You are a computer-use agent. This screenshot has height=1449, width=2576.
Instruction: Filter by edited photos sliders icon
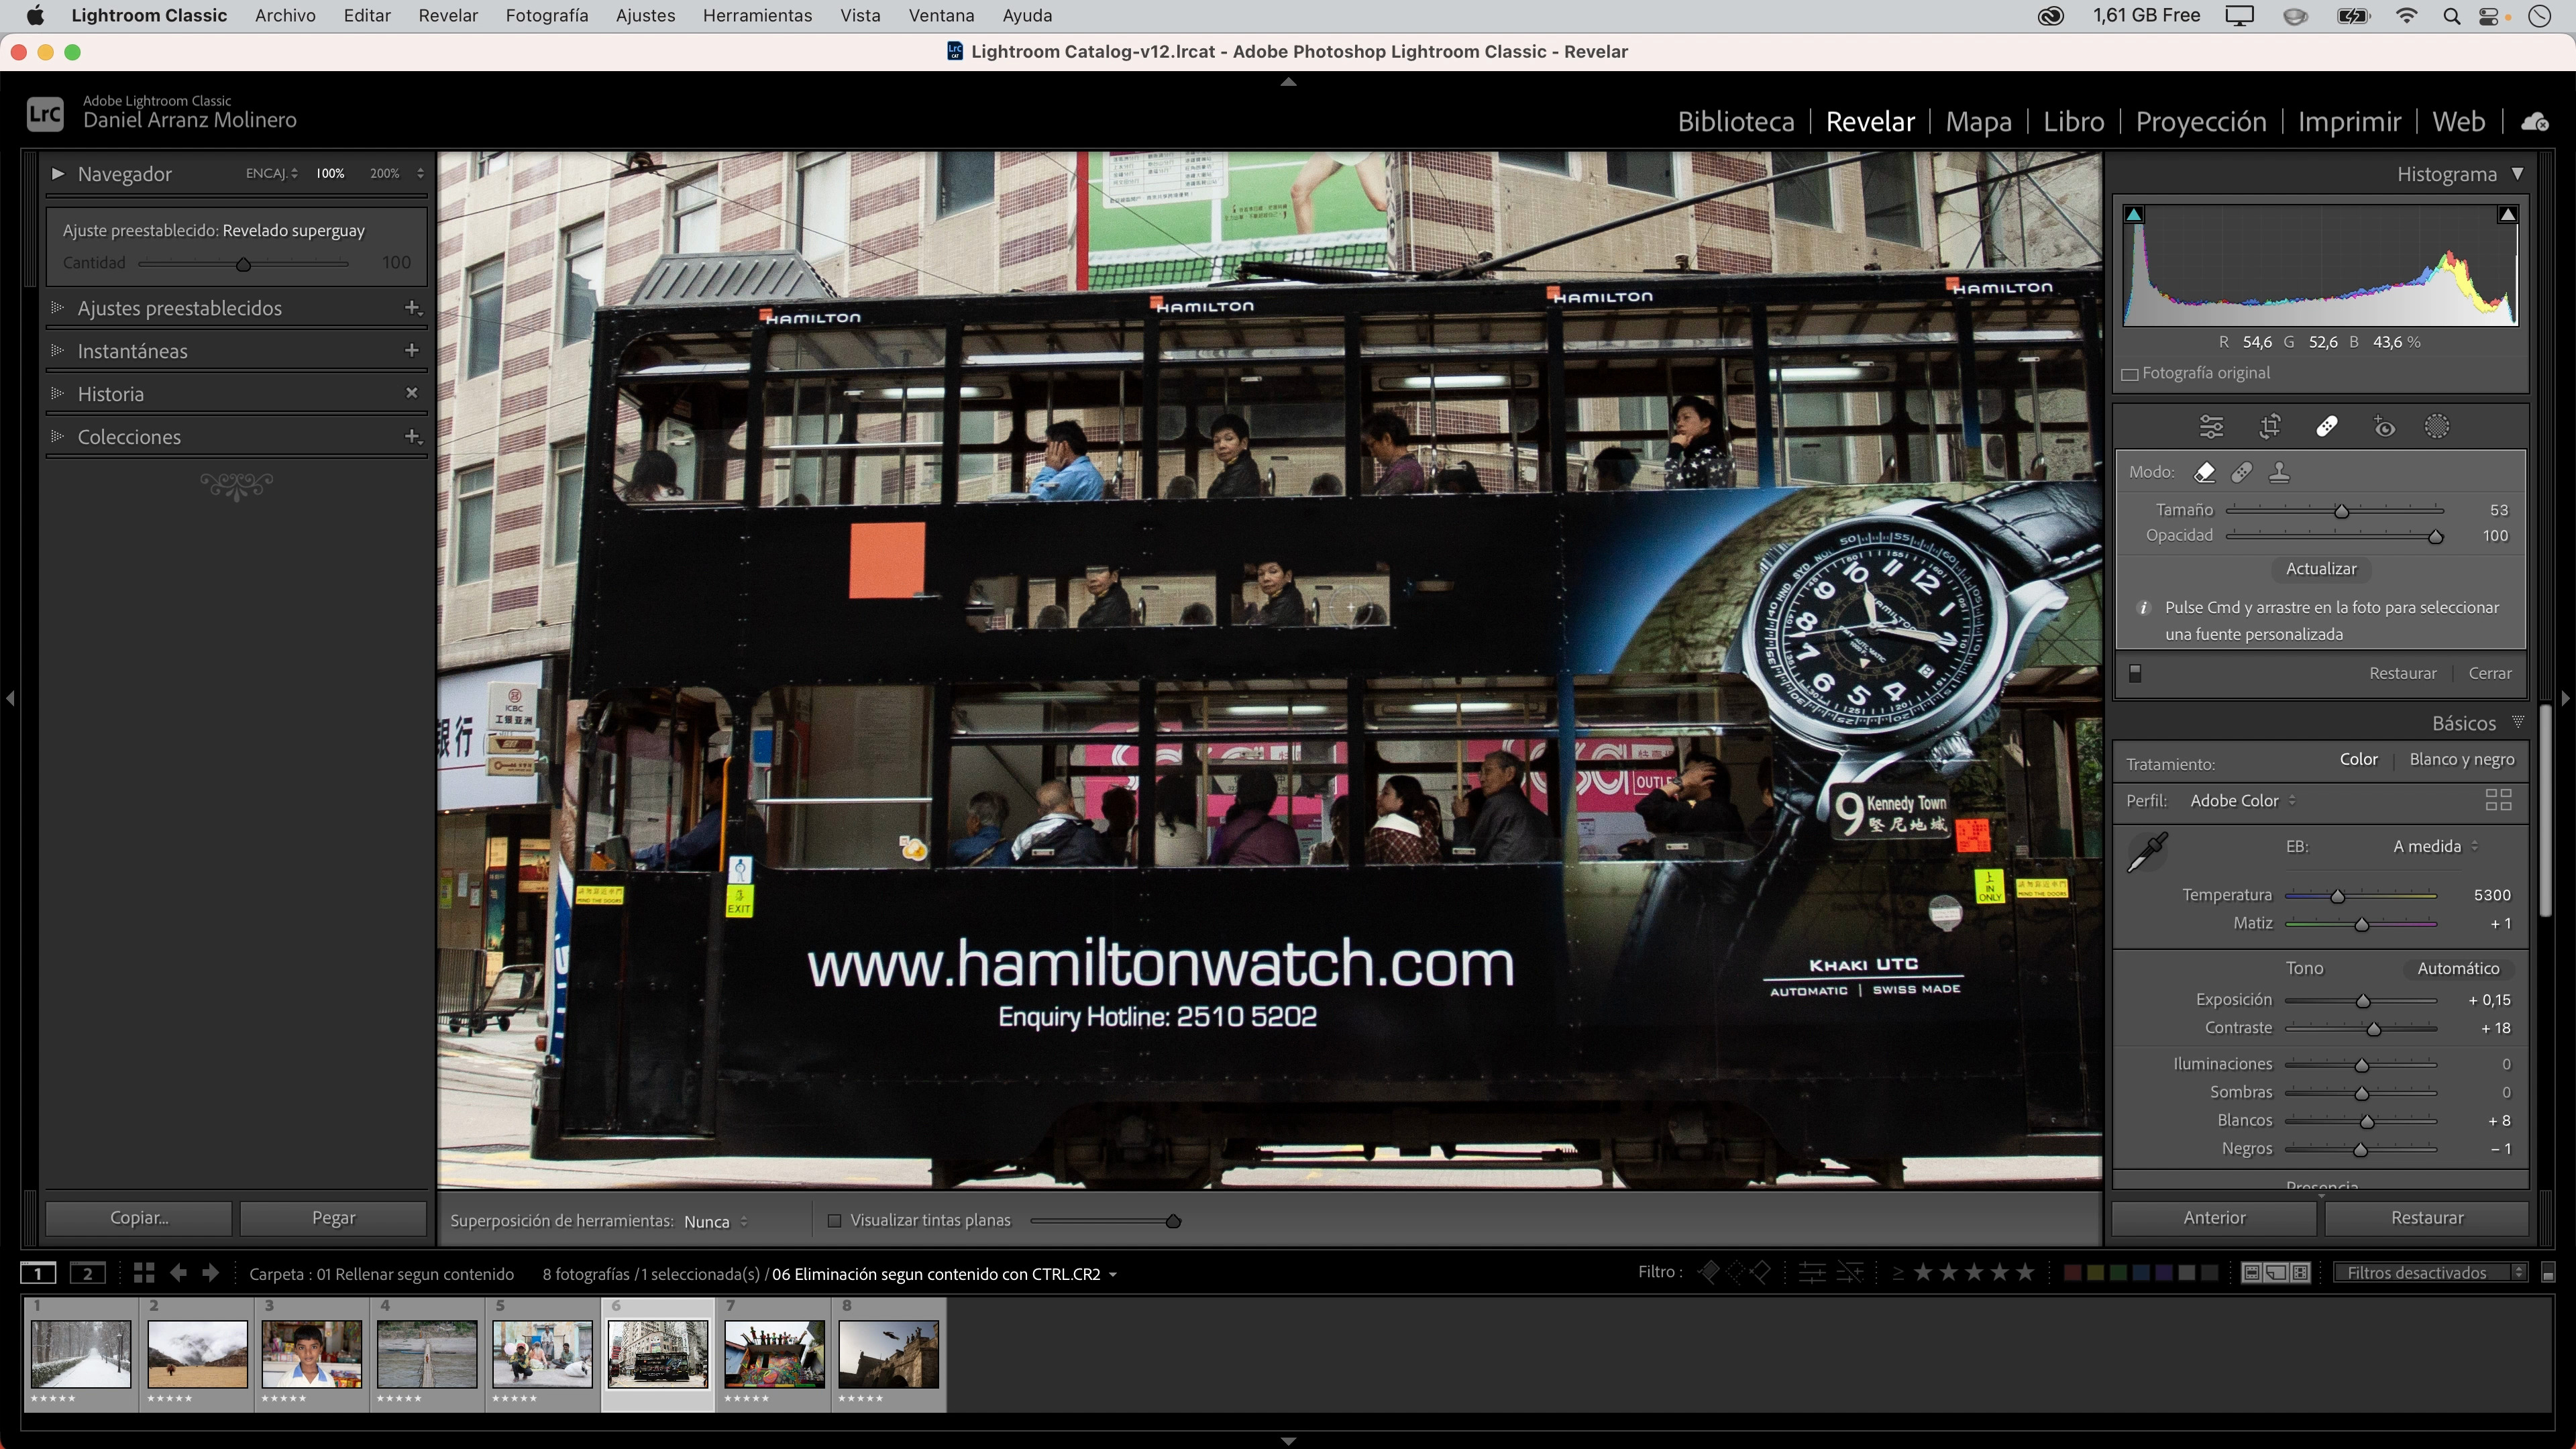tap(1812, 1273)
